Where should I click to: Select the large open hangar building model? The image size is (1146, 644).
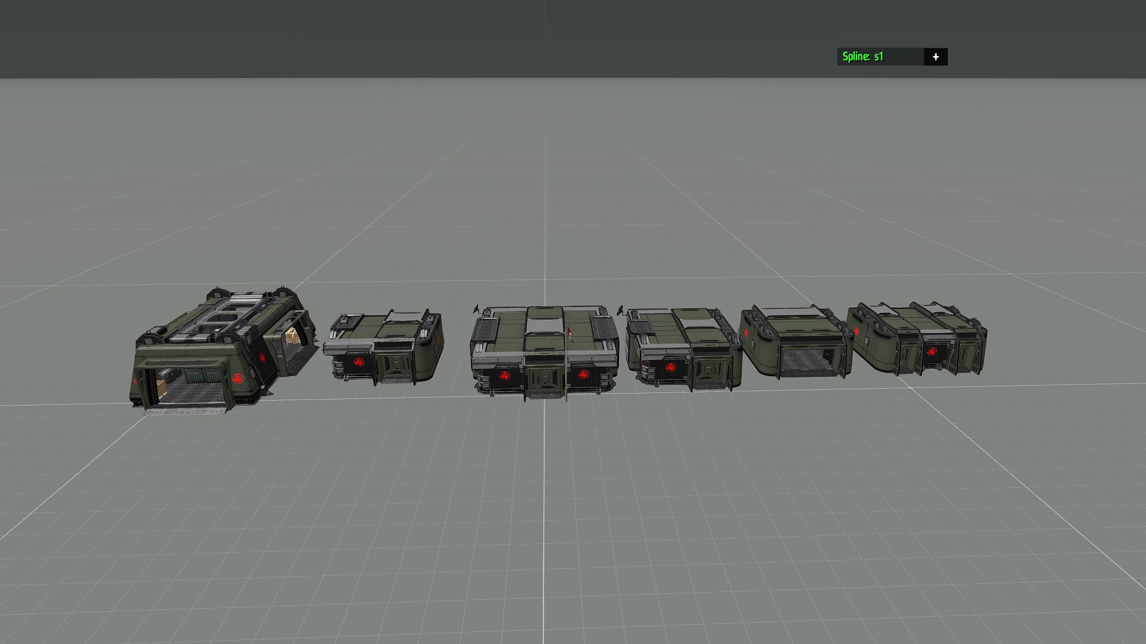point(224,351)
